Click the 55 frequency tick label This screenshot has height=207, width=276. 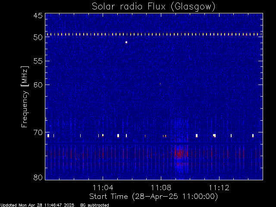tap(38, 61)
